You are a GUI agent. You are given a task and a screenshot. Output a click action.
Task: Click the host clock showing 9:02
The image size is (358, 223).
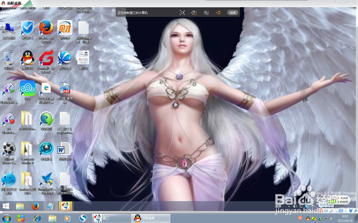(x=345, y=216)
